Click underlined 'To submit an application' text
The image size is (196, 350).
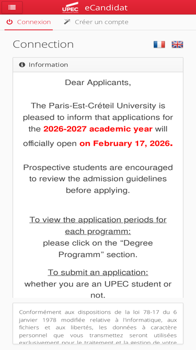[98, 272]
